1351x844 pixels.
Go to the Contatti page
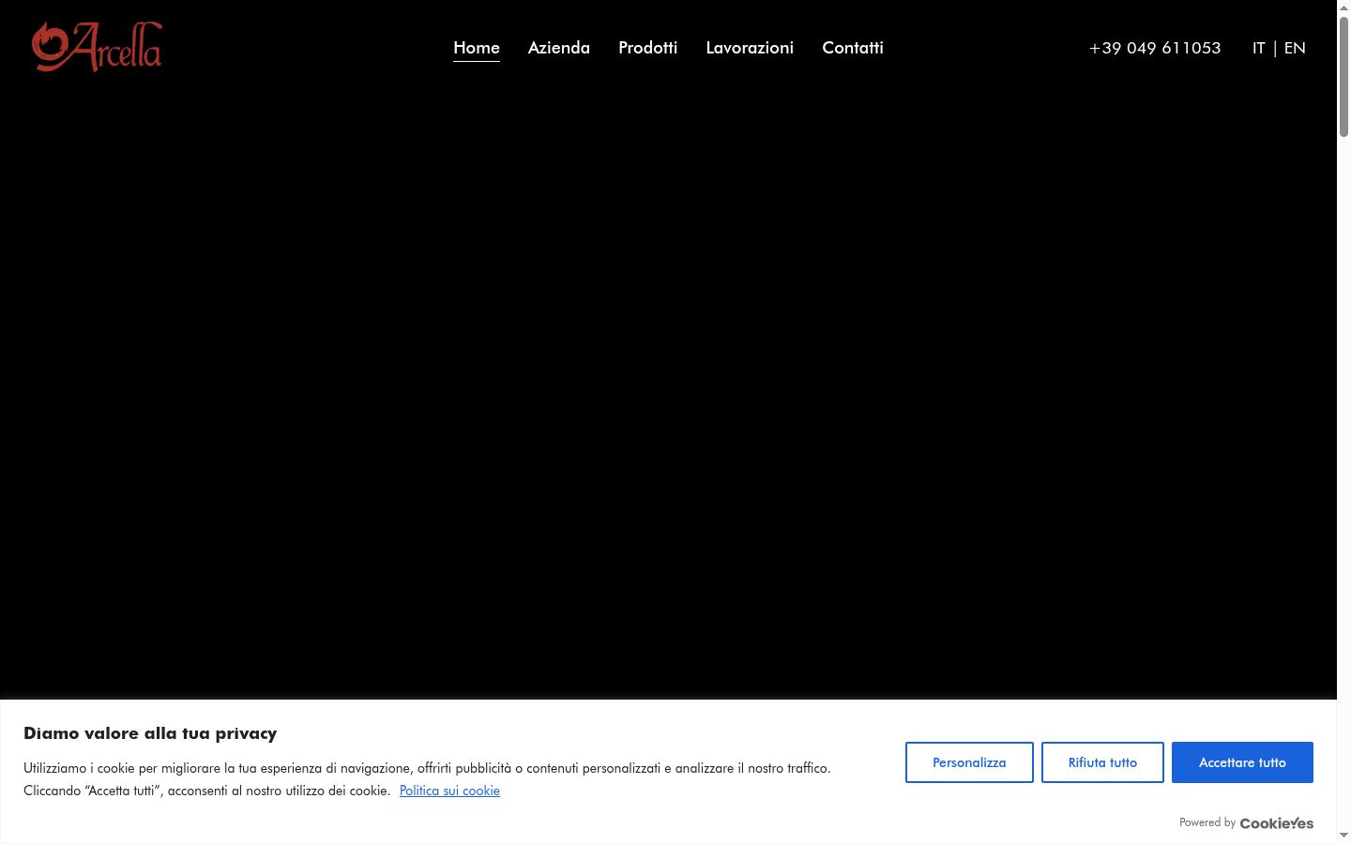click(x=853, y=48)
